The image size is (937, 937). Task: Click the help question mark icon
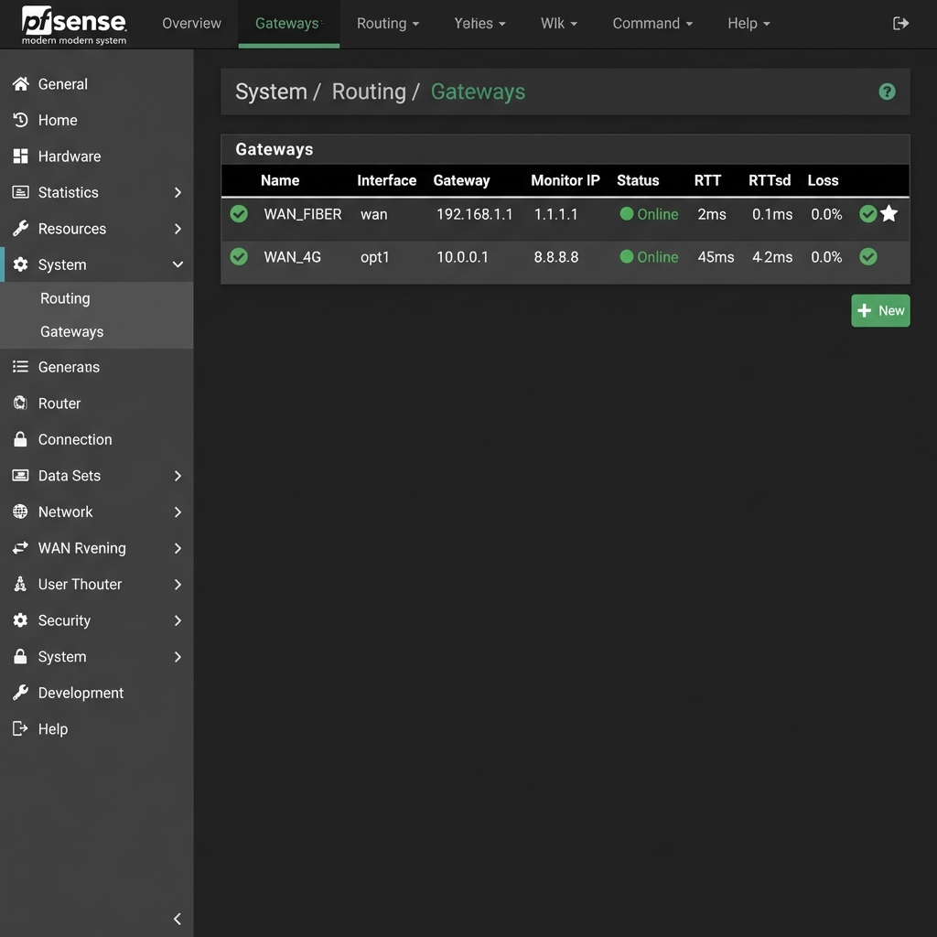pos(886,92)
